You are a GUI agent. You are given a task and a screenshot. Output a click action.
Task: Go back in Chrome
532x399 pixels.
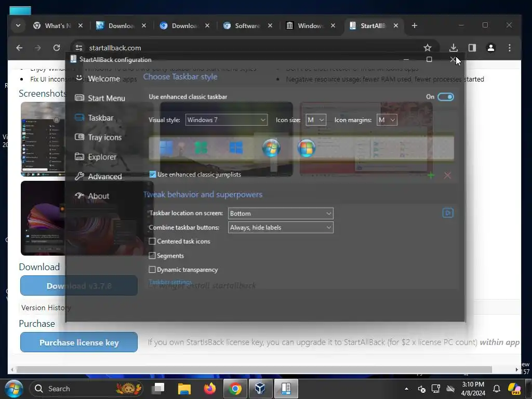19,48
